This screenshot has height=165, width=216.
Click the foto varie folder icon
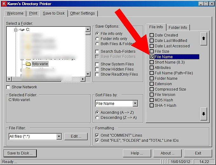click(x=28, y=64)
